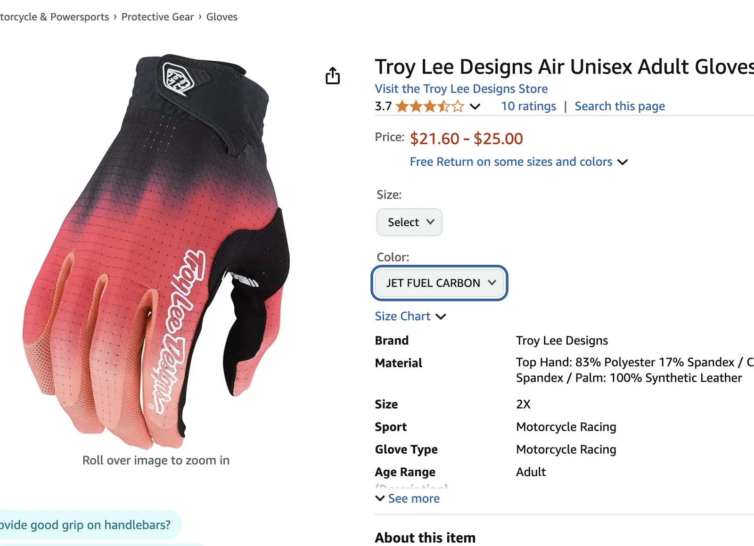Click Free Return on some sizes and colors
This screenshot has width=754, height=546.
pyautogui.click(x=511, y=162)
